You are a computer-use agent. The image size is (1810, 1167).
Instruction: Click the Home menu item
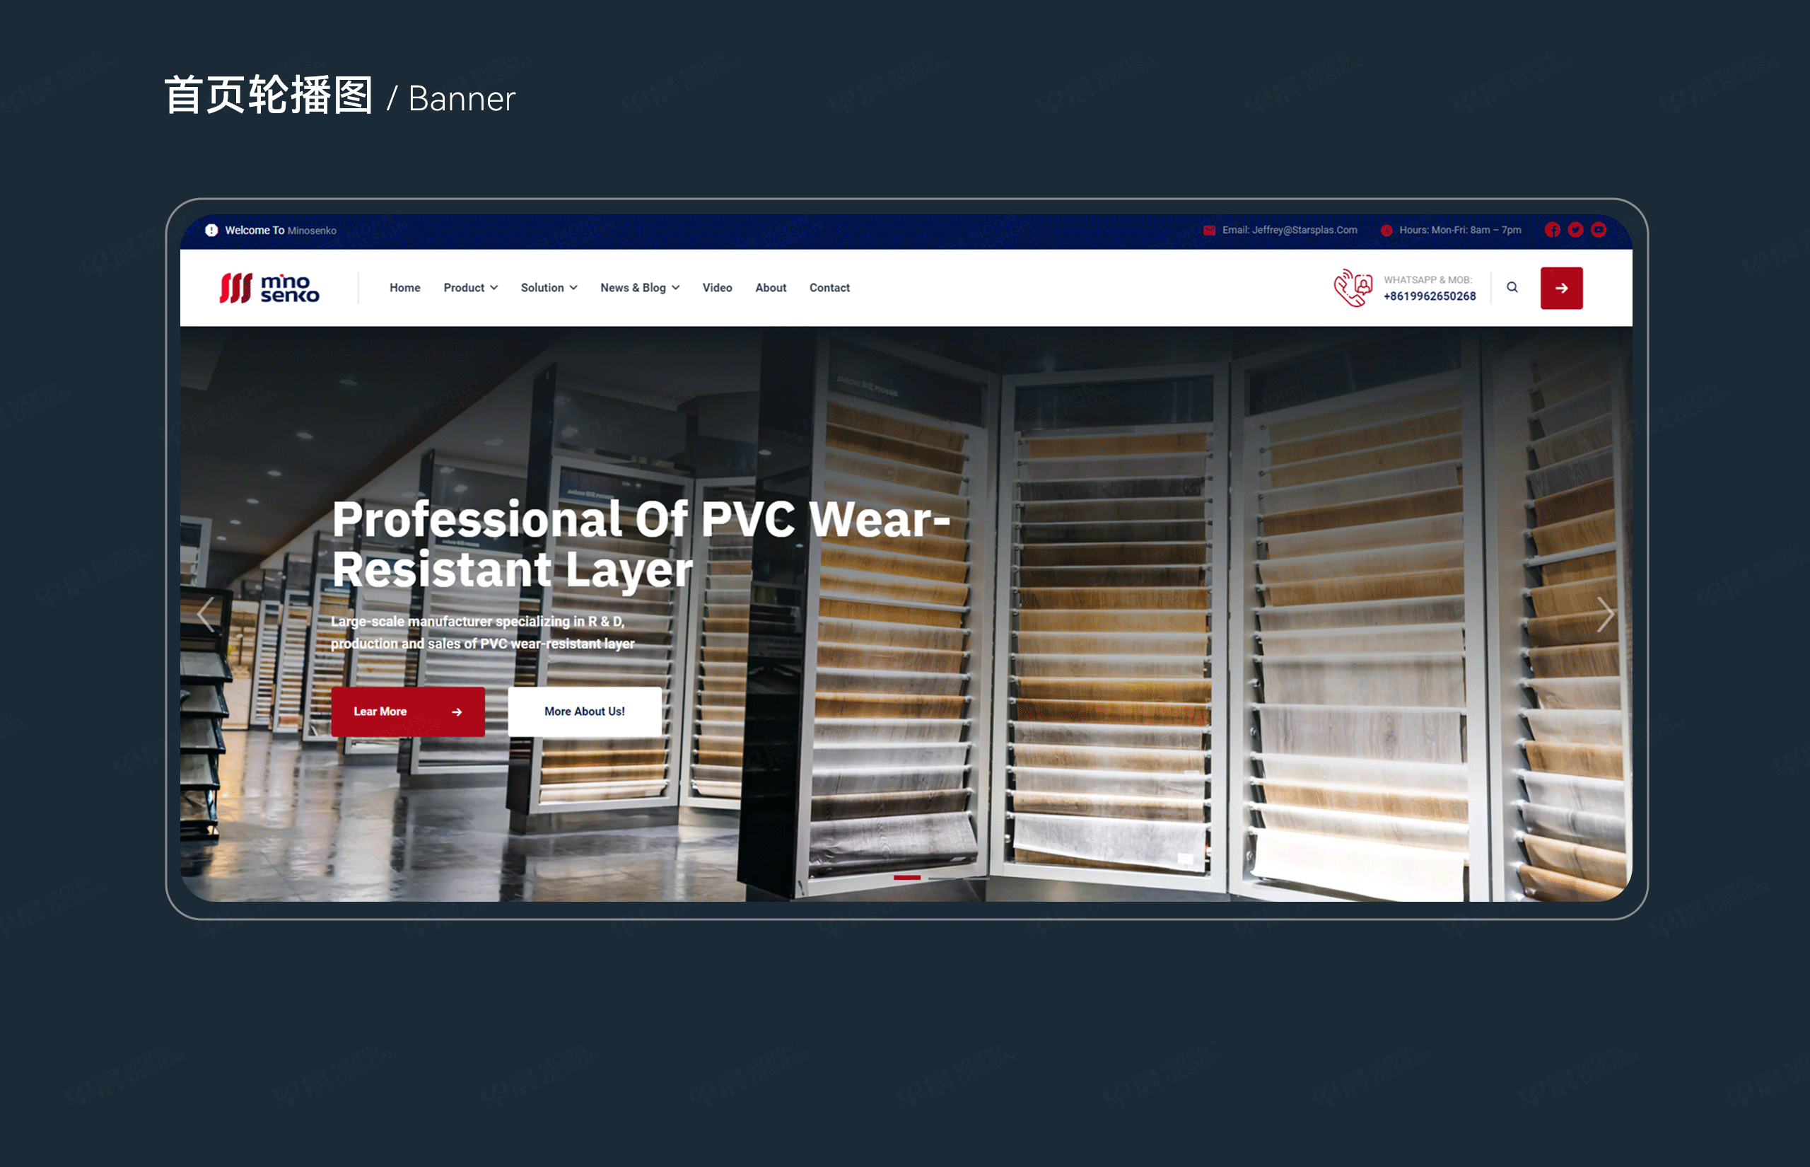tap(405, 288)
